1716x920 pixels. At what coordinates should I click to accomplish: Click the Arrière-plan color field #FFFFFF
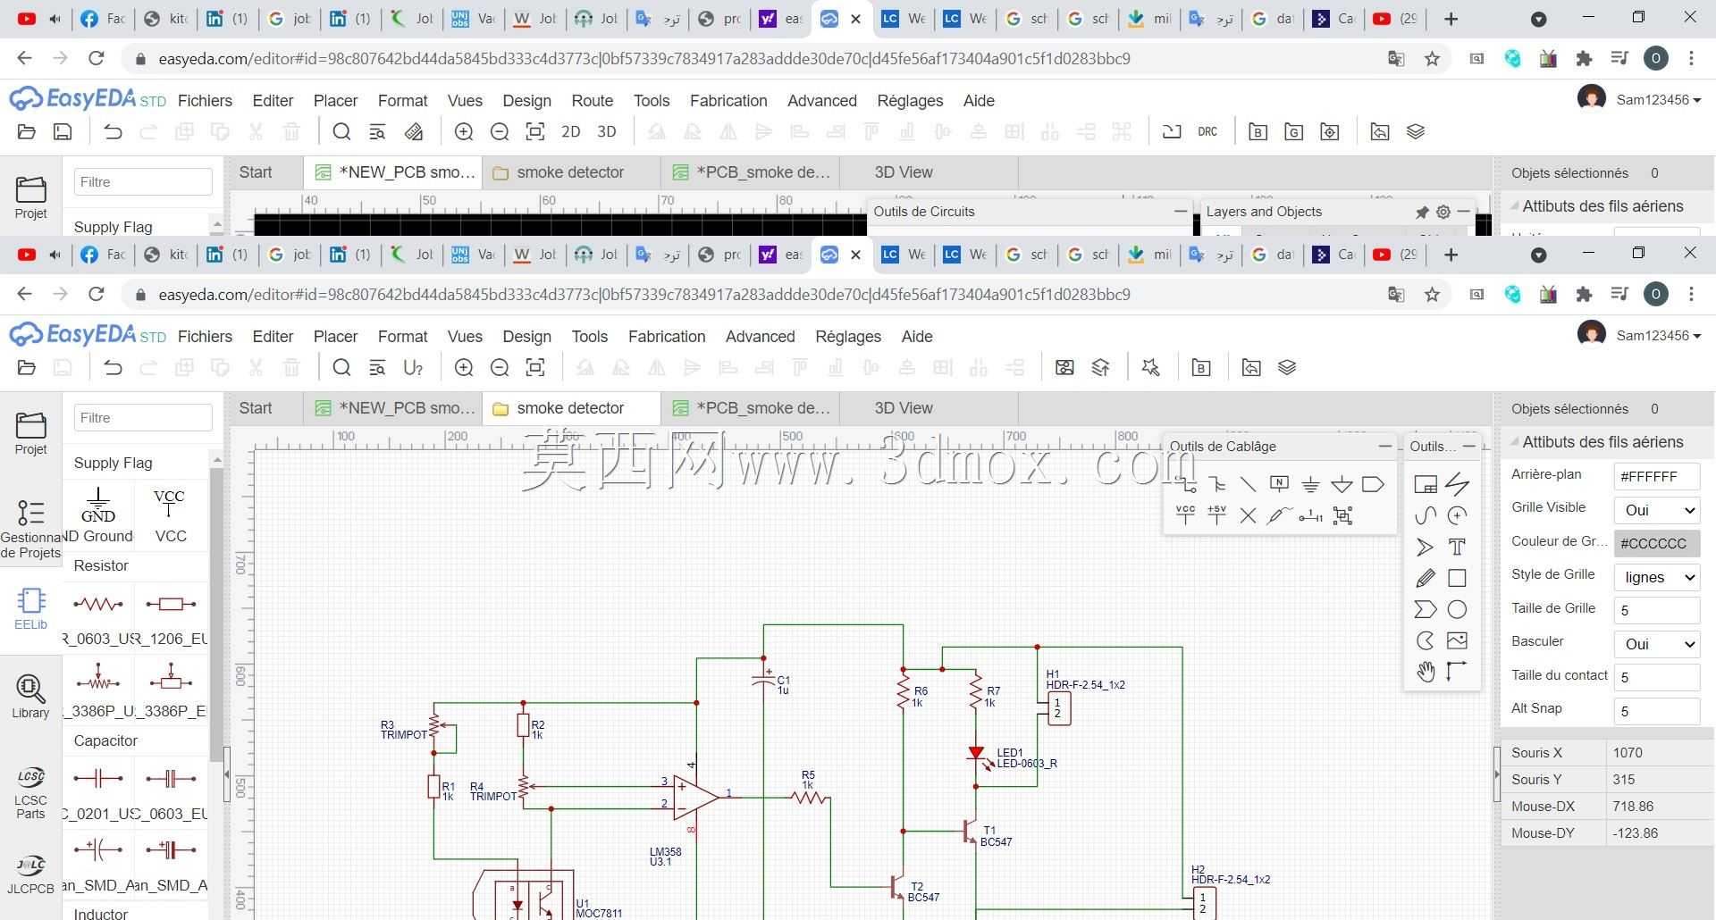(1657, 476)
